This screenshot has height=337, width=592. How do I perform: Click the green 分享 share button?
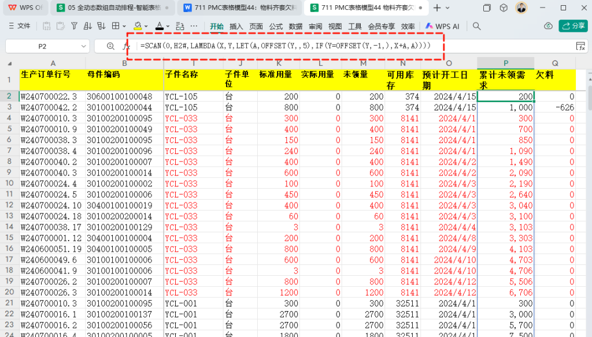click(x=573, y=25)
